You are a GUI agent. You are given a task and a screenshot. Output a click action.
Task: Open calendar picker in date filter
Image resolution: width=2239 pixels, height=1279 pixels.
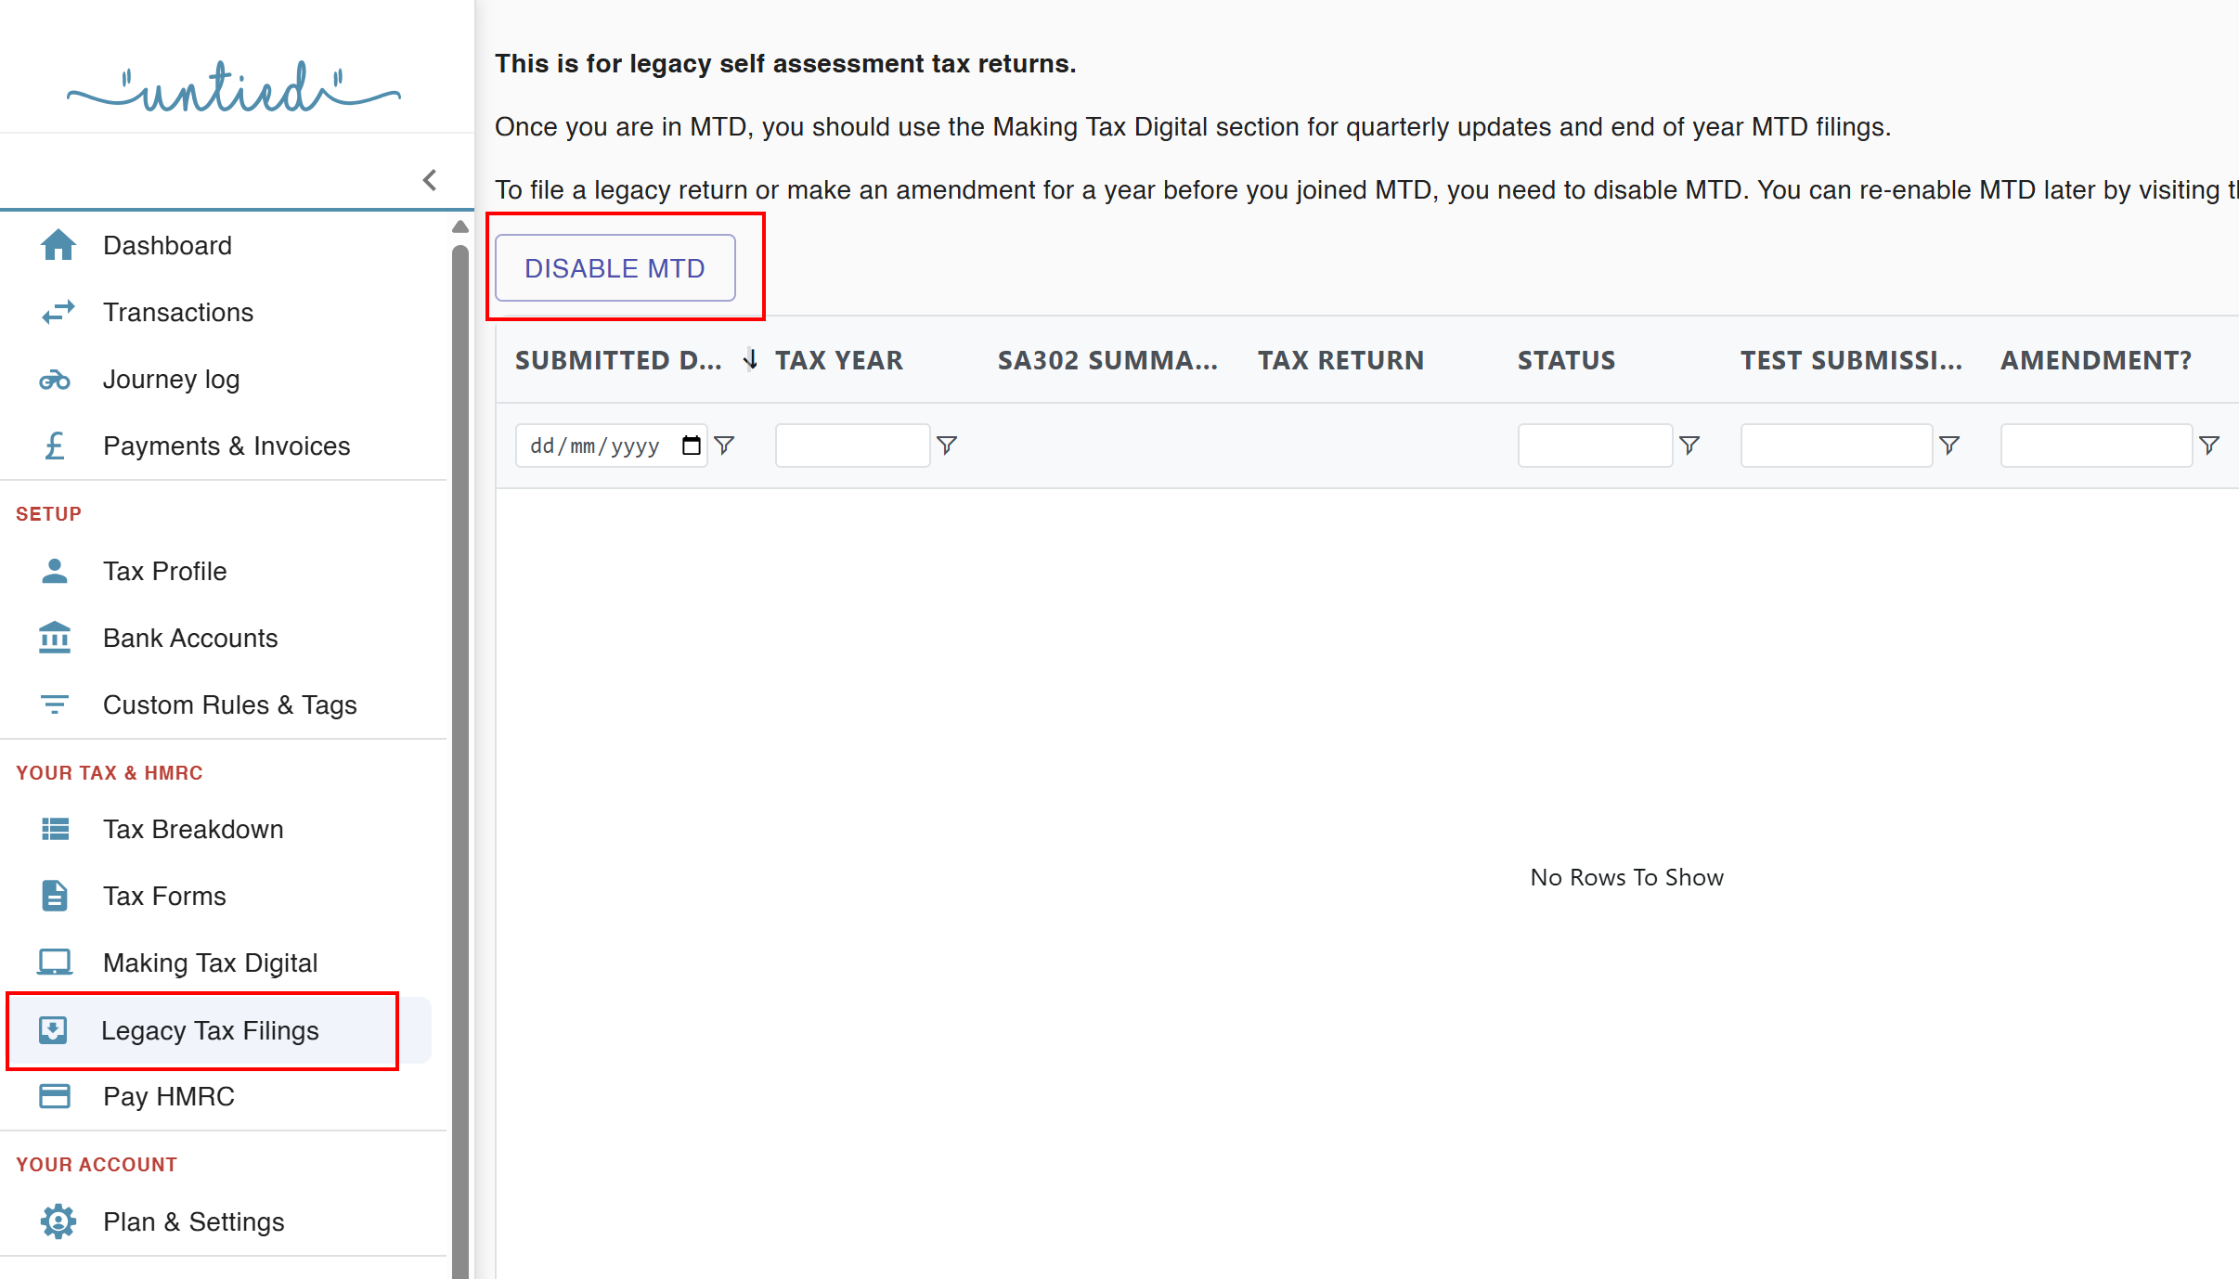click(691, 446)
